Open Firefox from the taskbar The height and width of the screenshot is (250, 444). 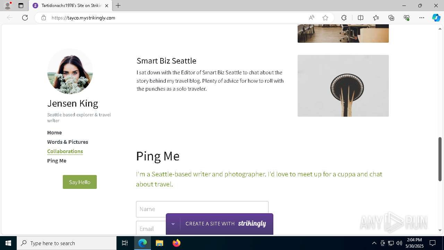click(x=176, y=243)
